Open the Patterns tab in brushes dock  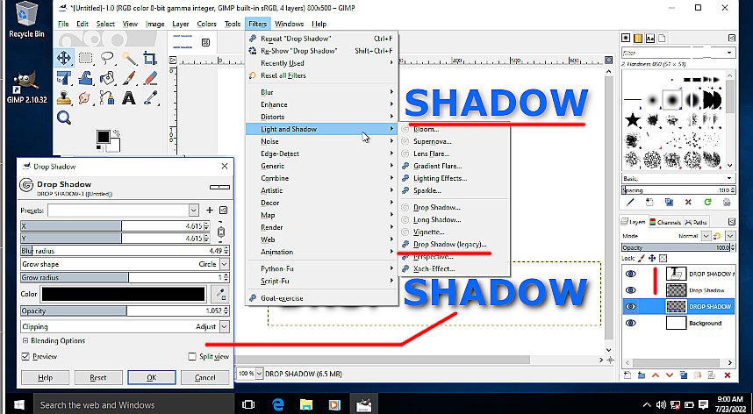(x=638, y=38)
